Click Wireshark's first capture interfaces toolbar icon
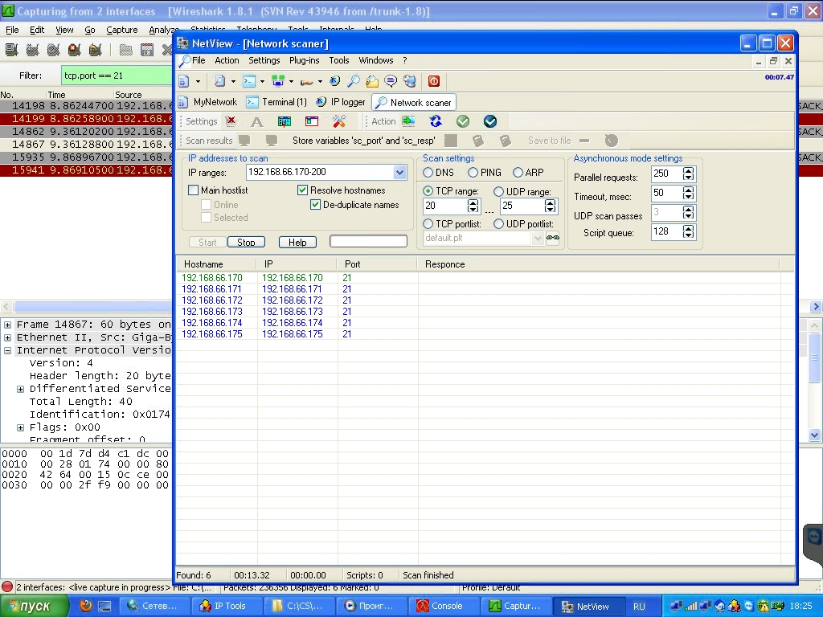The height and width of the screenshot is (617, 823). (x=11, y=50)
